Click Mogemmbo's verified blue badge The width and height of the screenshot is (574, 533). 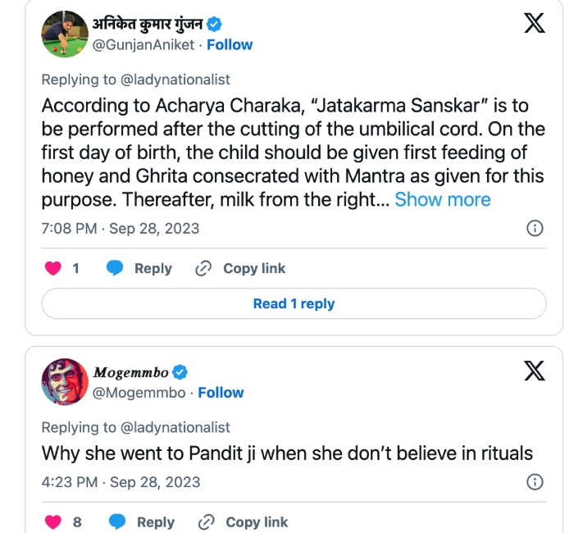coord(180,372)
